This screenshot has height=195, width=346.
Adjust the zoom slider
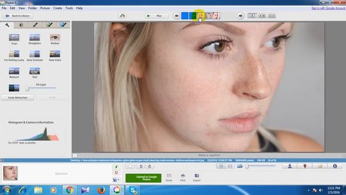pyautogui.click(x=247, y=166)
